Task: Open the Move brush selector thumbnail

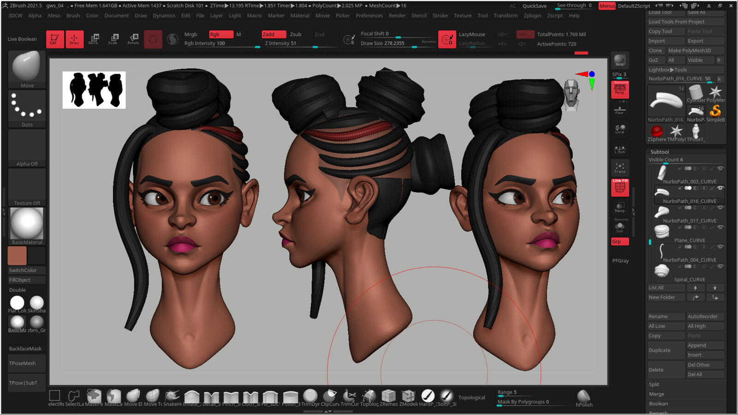Action: pyautogui.click(x=27, y=69)
